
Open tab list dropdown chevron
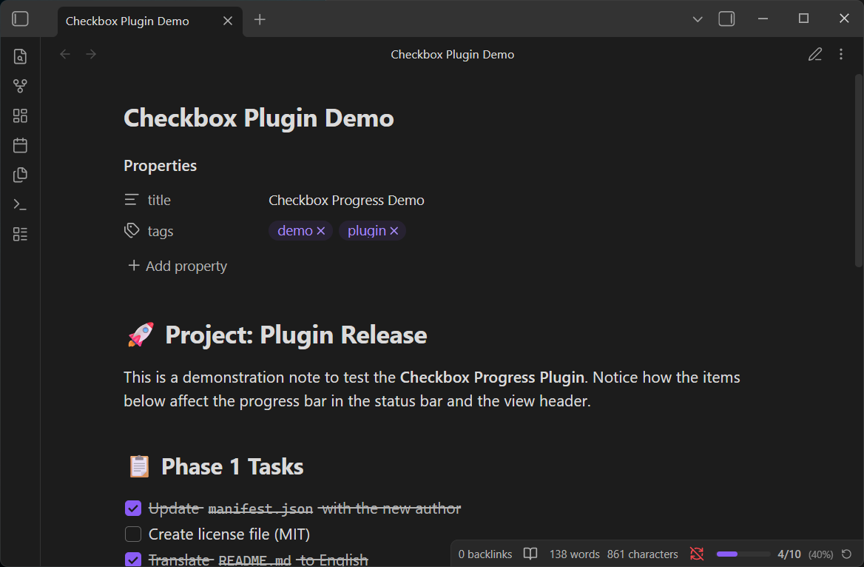pyautogui.click(x=698, y=19)
